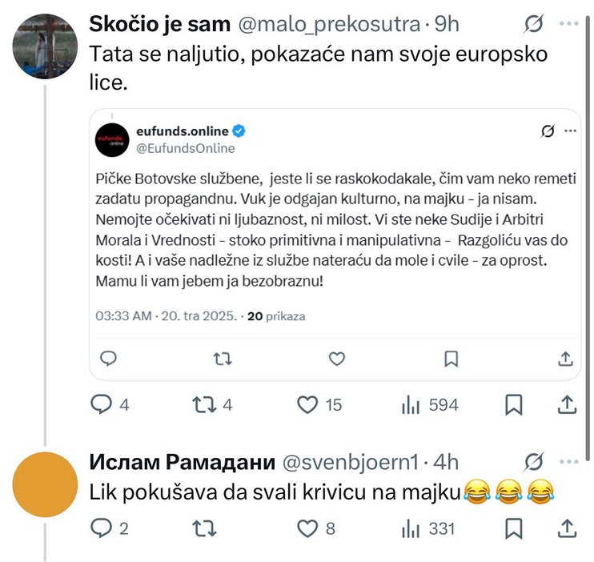Like the Skočio je sam tweet
The image size is (594, 562).
point(308,405)
